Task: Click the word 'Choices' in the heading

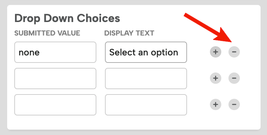Action: (x=99, y=18)
